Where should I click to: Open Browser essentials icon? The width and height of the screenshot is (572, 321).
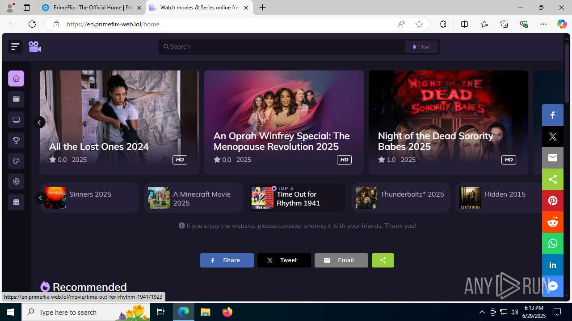click(x=524, y=24)
